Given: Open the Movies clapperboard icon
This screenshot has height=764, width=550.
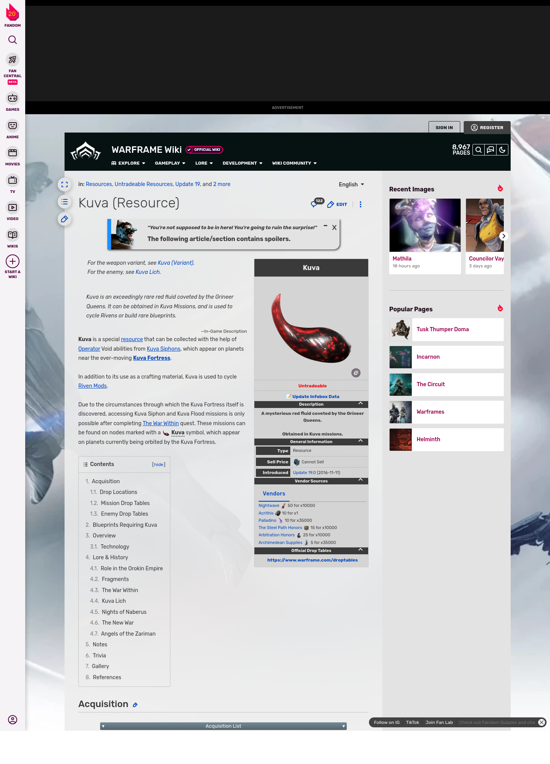Looking at the screenshot, I should [x=13, y=153].
